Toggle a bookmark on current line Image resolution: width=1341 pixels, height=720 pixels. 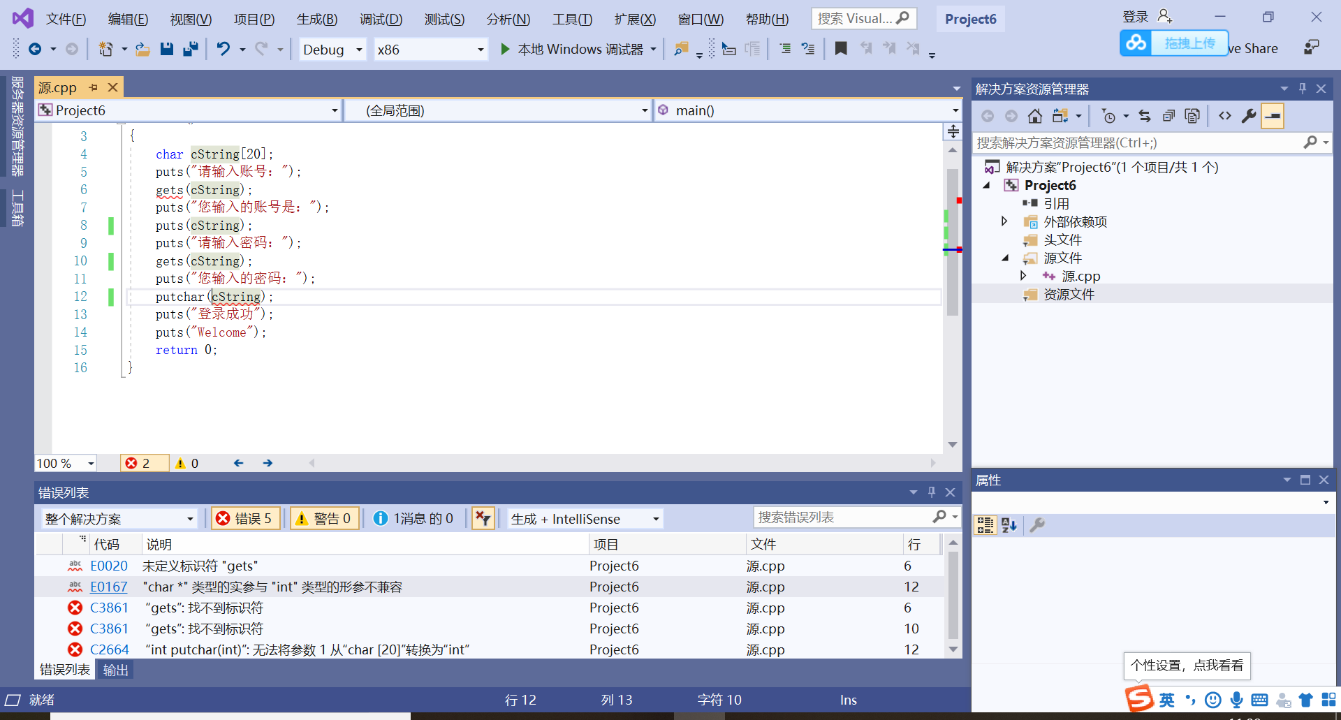tap(841, 49)
